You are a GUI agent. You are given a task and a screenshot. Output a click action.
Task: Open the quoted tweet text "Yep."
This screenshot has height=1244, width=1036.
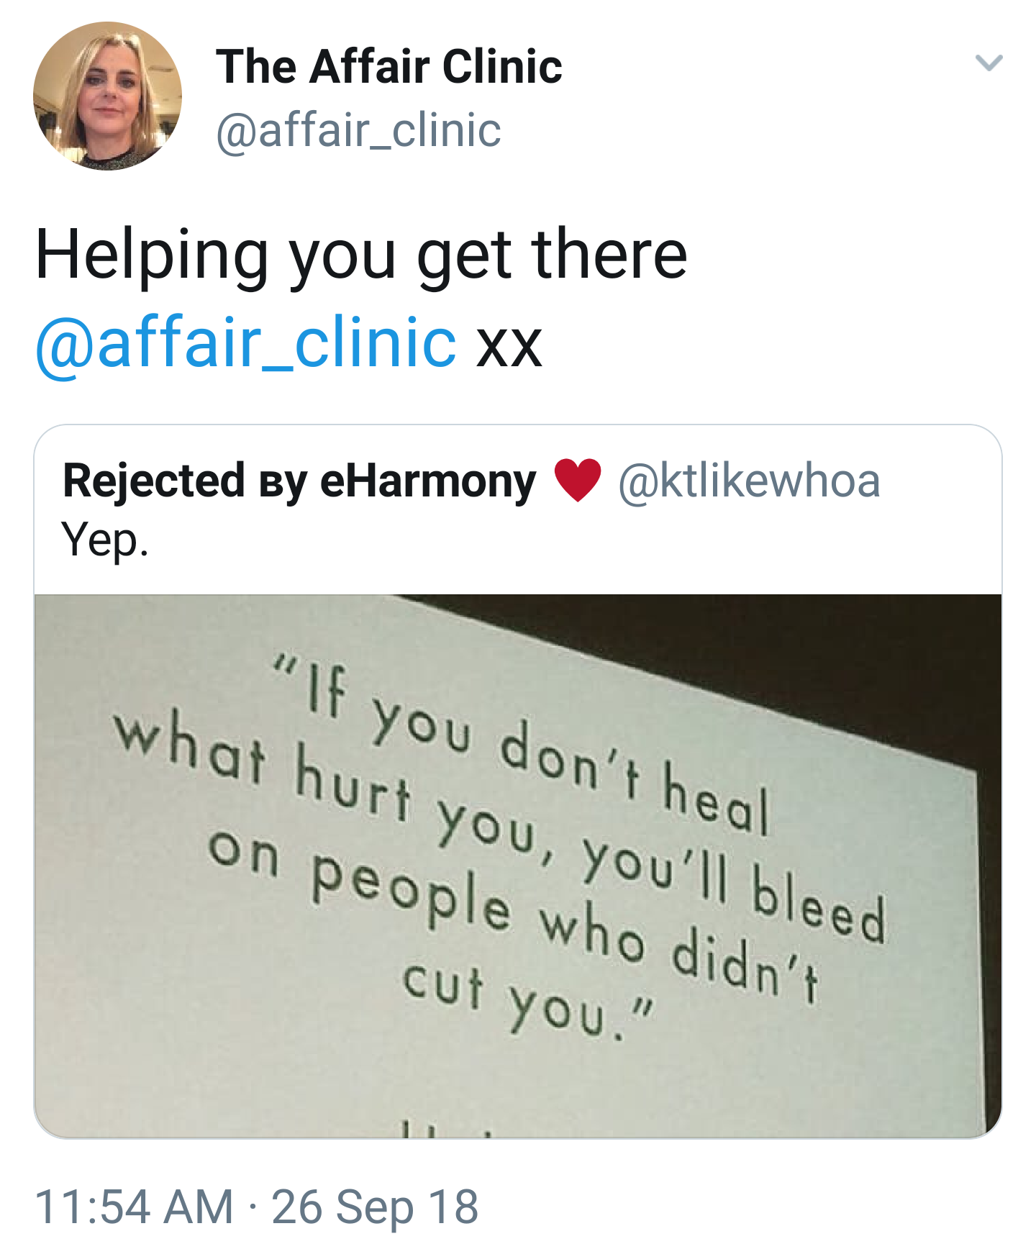(x=105, y=540)
